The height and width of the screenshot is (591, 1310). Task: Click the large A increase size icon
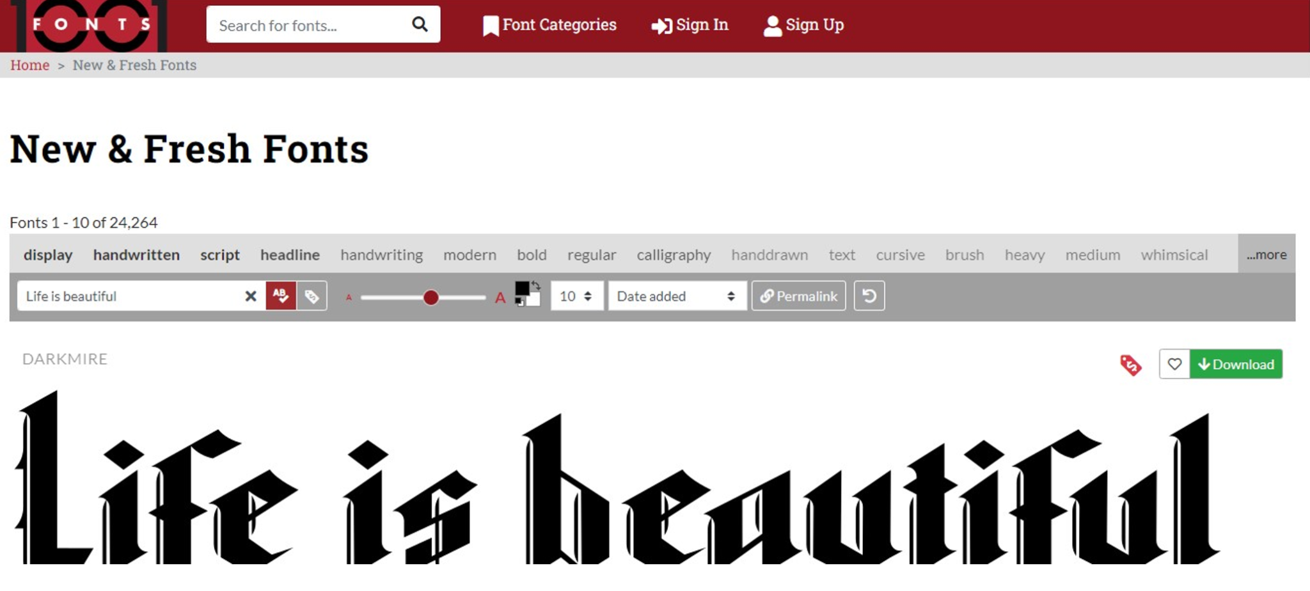[500, 297]
